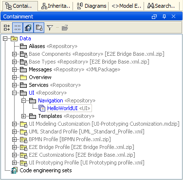Click the Messages package icon

[23, 69]
